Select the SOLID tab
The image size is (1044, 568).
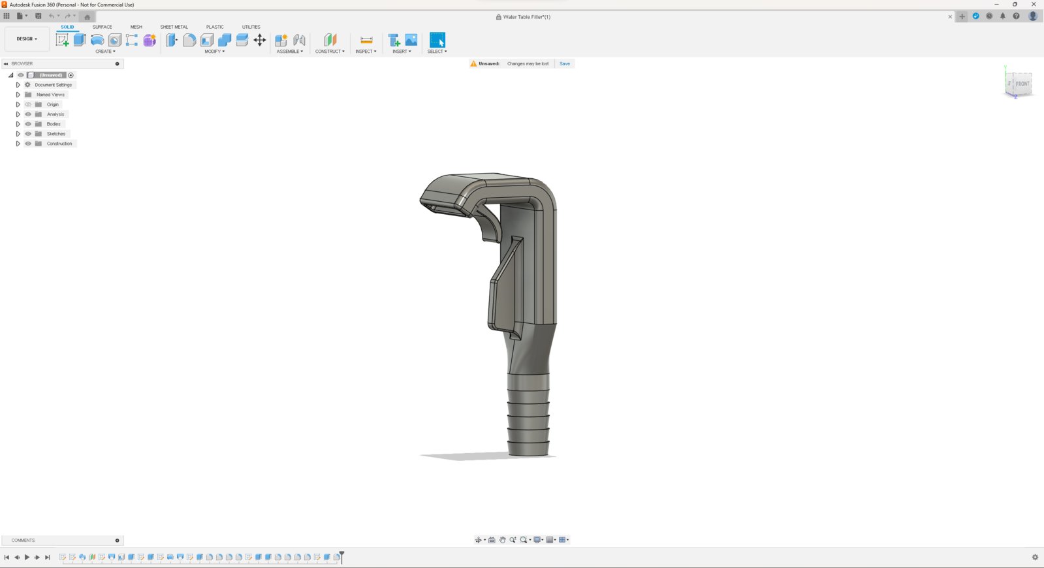pyautogui.click(x=67, y=27)
